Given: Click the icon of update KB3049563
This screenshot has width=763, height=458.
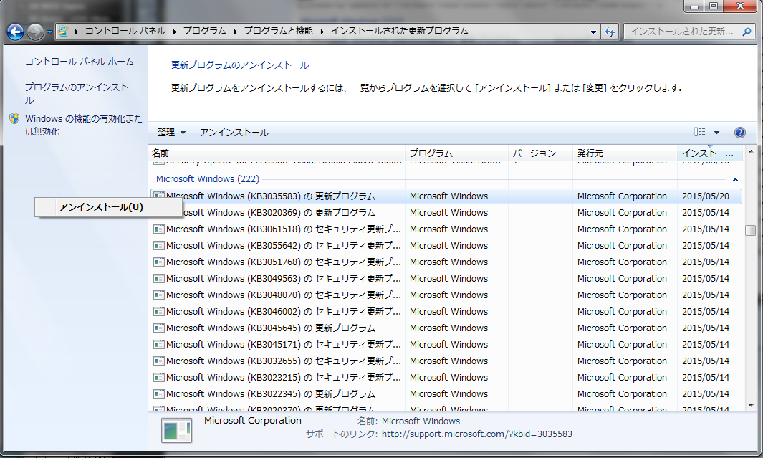Looking at the screenshot, I should point(158,279).
